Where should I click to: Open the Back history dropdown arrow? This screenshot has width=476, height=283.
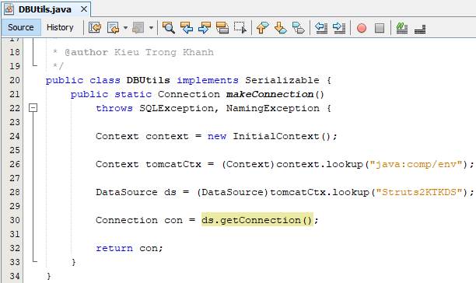[125, 28]
